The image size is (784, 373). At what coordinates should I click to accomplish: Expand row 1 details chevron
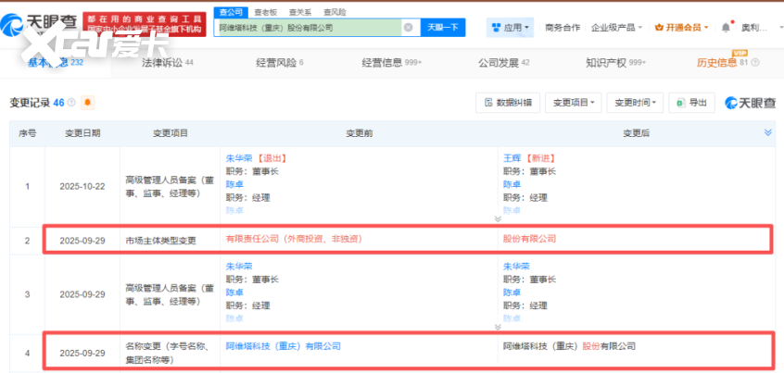498,218
